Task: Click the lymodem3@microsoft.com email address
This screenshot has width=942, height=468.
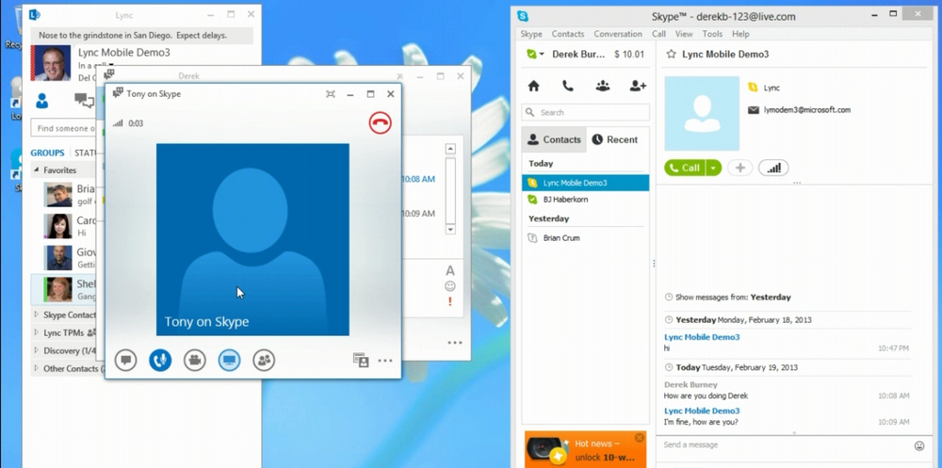Action: (807, 110)
